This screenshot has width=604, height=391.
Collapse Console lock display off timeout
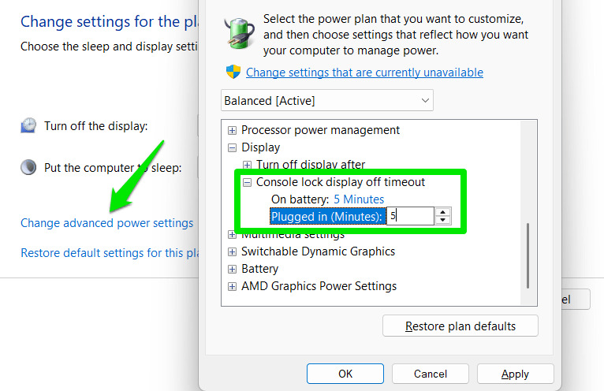[247, 182]
